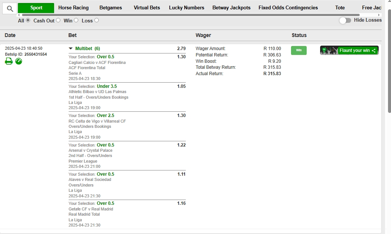The width and height of the screenshot is (391, 234).
Task: Click Potential Return R 306.63 value
Action: 272,55
